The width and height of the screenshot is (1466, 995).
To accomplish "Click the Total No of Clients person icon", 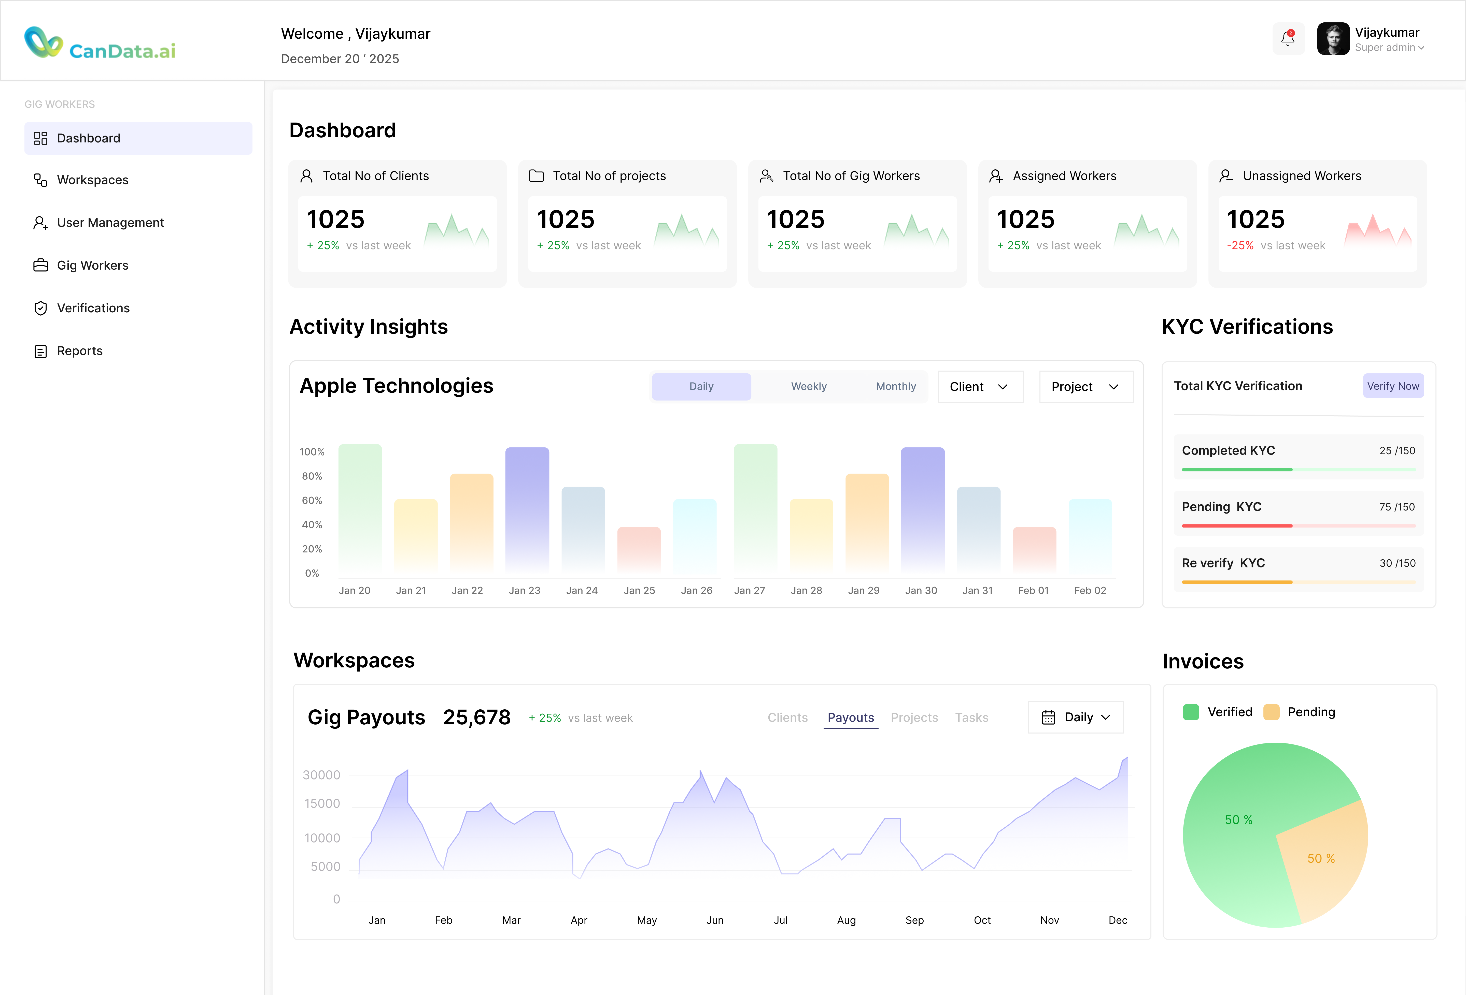I will [307, 176].
